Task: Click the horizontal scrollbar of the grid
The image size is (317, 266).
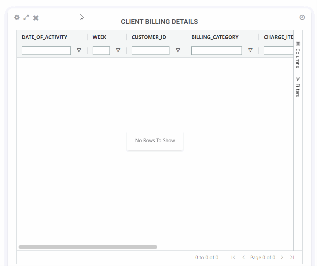Action: (x=88, y=247)
